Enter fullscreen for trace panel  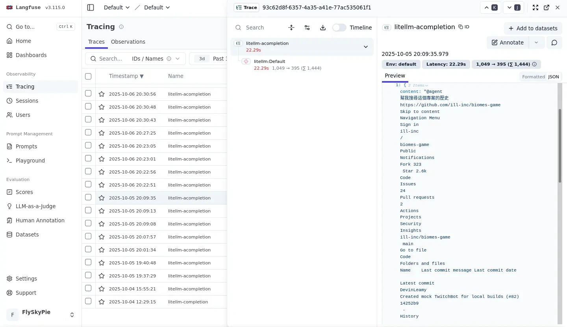point(535,7)
